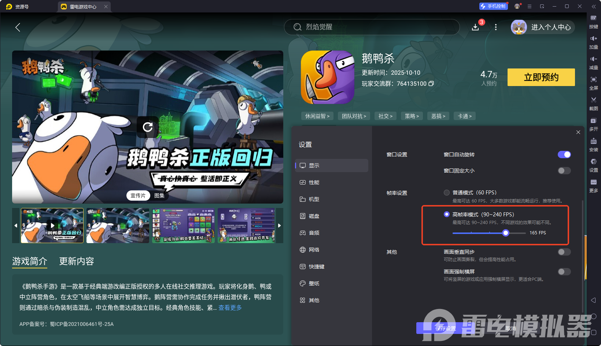Click the 立即预约 pre-register button
This screenshot has height=346, width=601.
541,77
